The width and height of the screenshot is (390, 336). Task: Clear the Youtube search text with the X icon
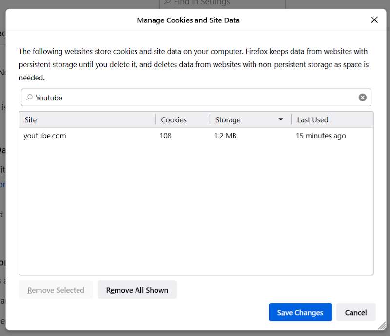point(362,98)
